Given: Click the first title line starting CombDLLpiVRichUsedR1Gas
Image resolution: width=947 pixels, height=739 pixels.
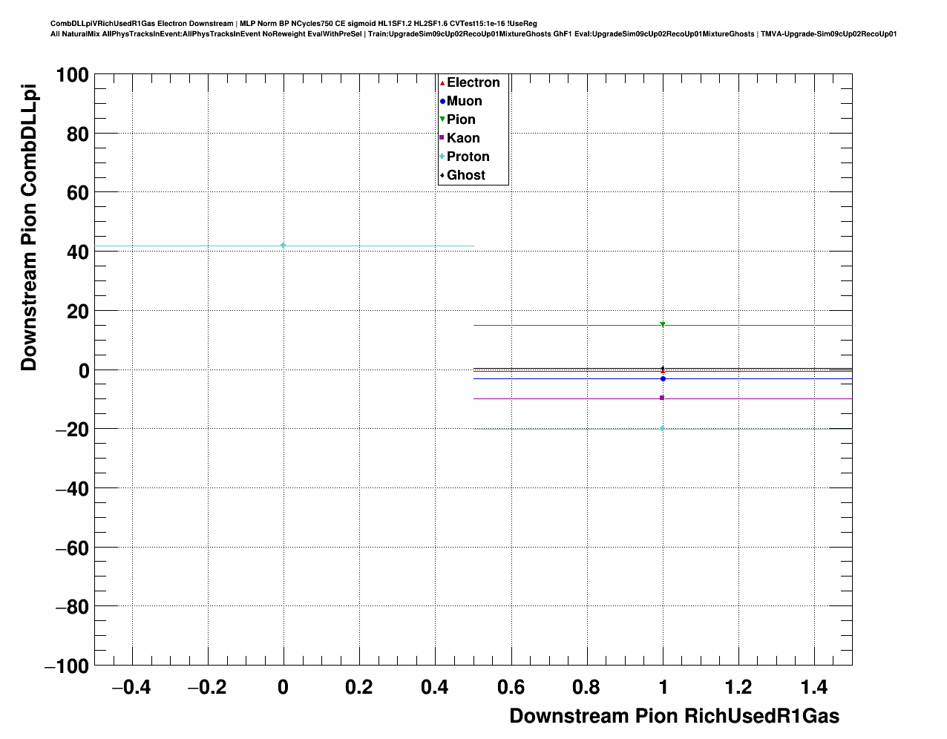Looking at the screenshot, I should 294,24.
